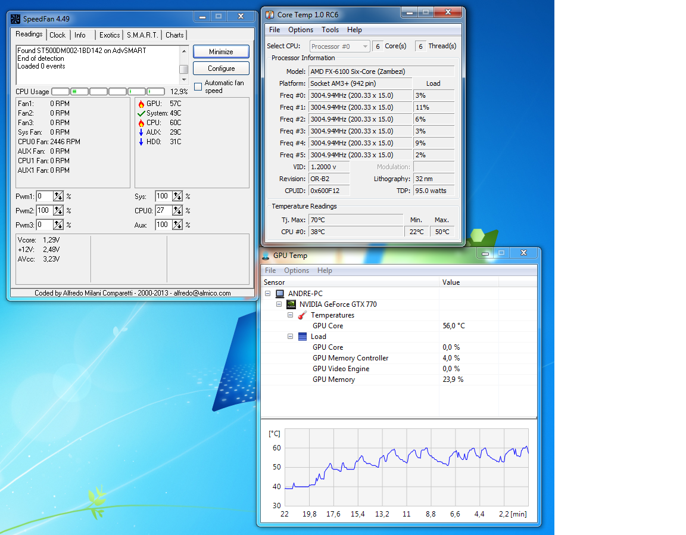Viewport: 686px width, 535px height.
Task: Click the CPU flame icon in SpeedFan
Action: (x=141, y=123)
